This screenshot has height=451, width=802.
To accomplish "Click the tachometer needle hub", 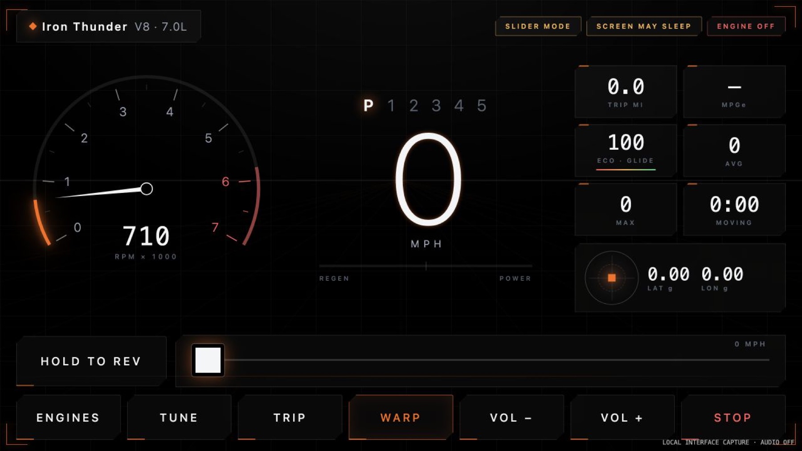I will tap(147, 189).
